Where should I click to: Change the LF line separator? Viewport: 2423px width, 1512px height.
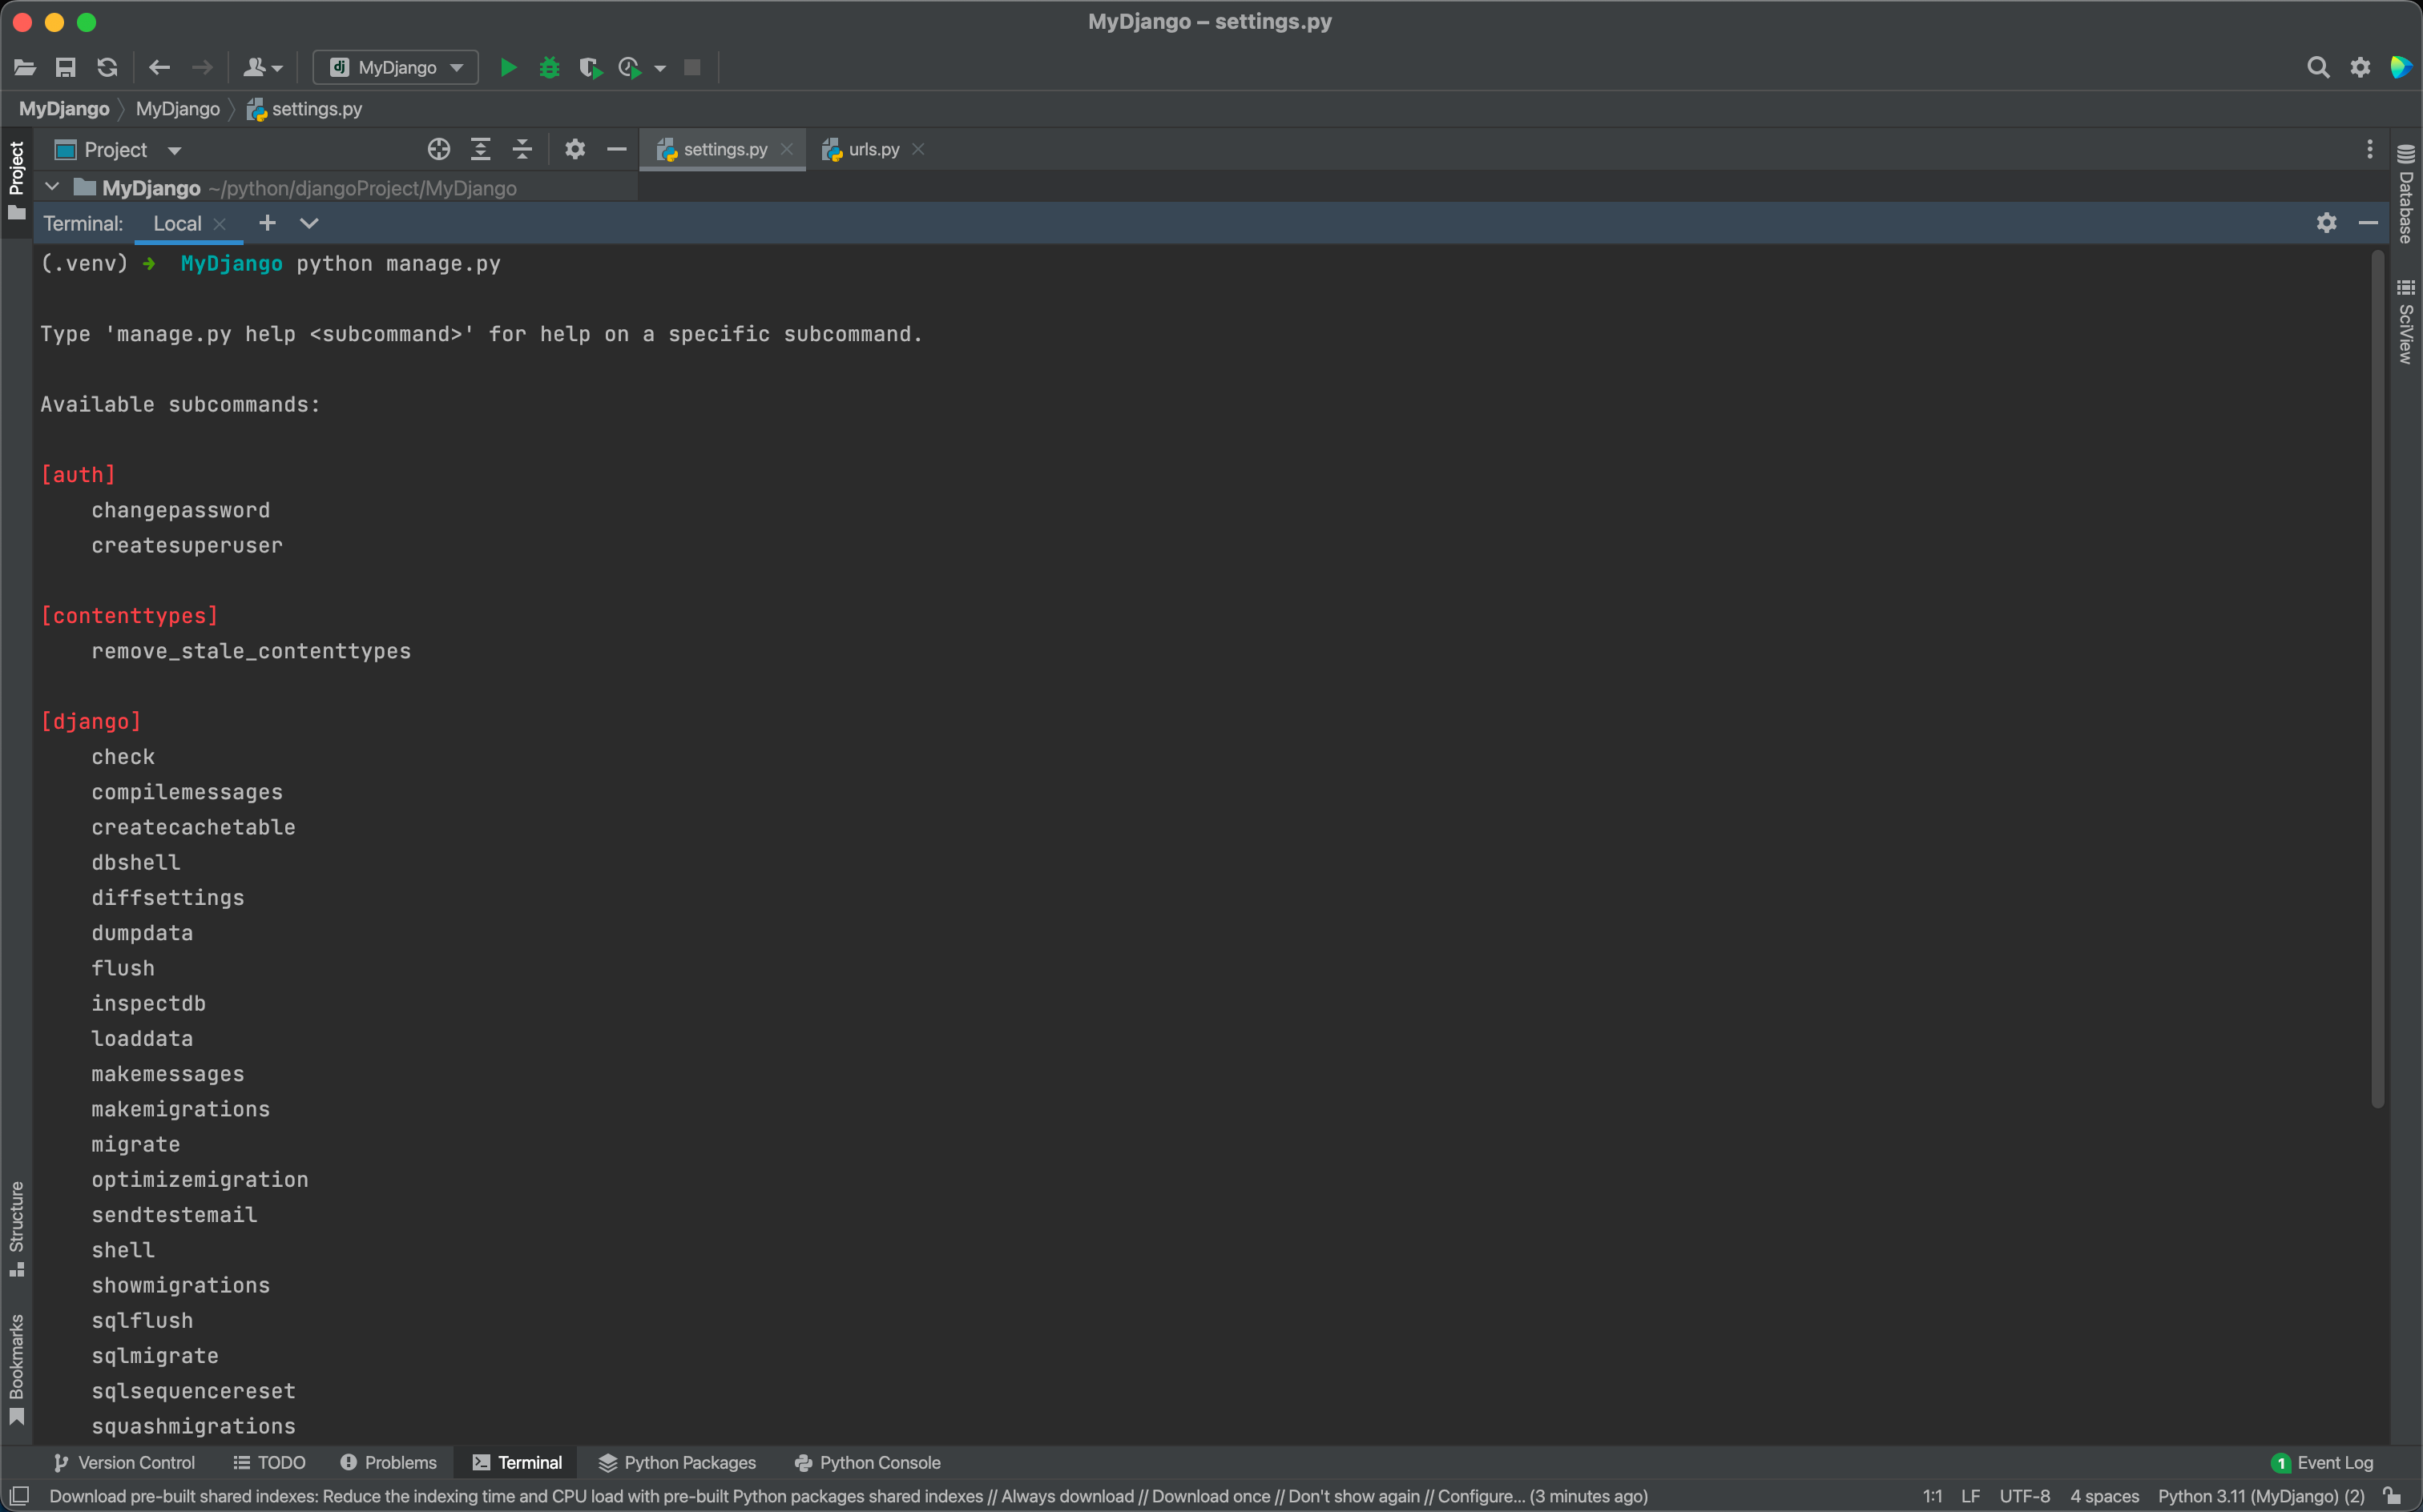pyautogui.click(x=1971, y=1496)
